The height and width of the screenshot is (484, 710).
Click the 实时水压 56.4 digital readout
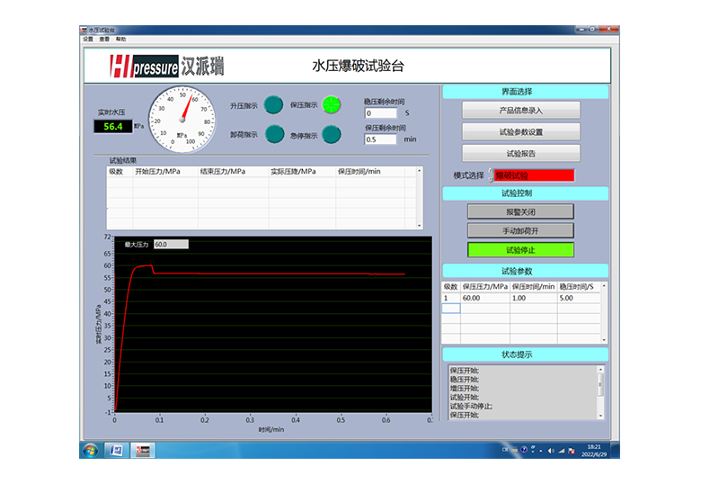pyautogui.click(x=113, y=127)
